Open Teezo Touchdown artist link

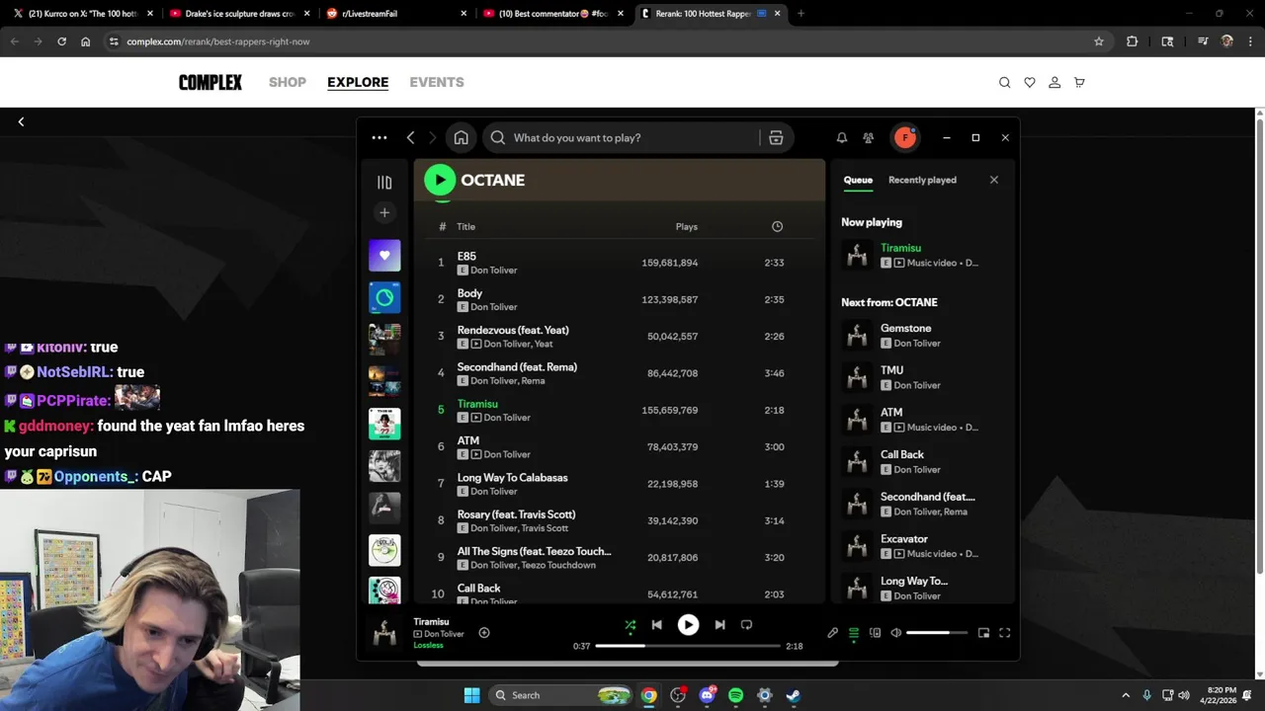(x=558, y=565)
